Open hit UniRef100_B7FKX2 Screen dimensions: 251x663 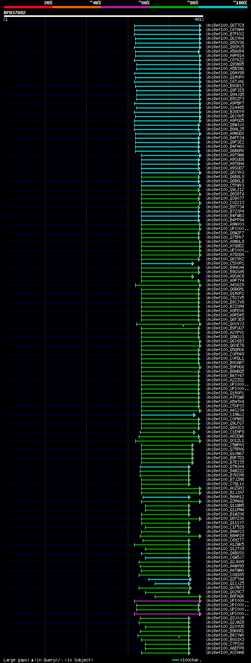tap(225, 34)
